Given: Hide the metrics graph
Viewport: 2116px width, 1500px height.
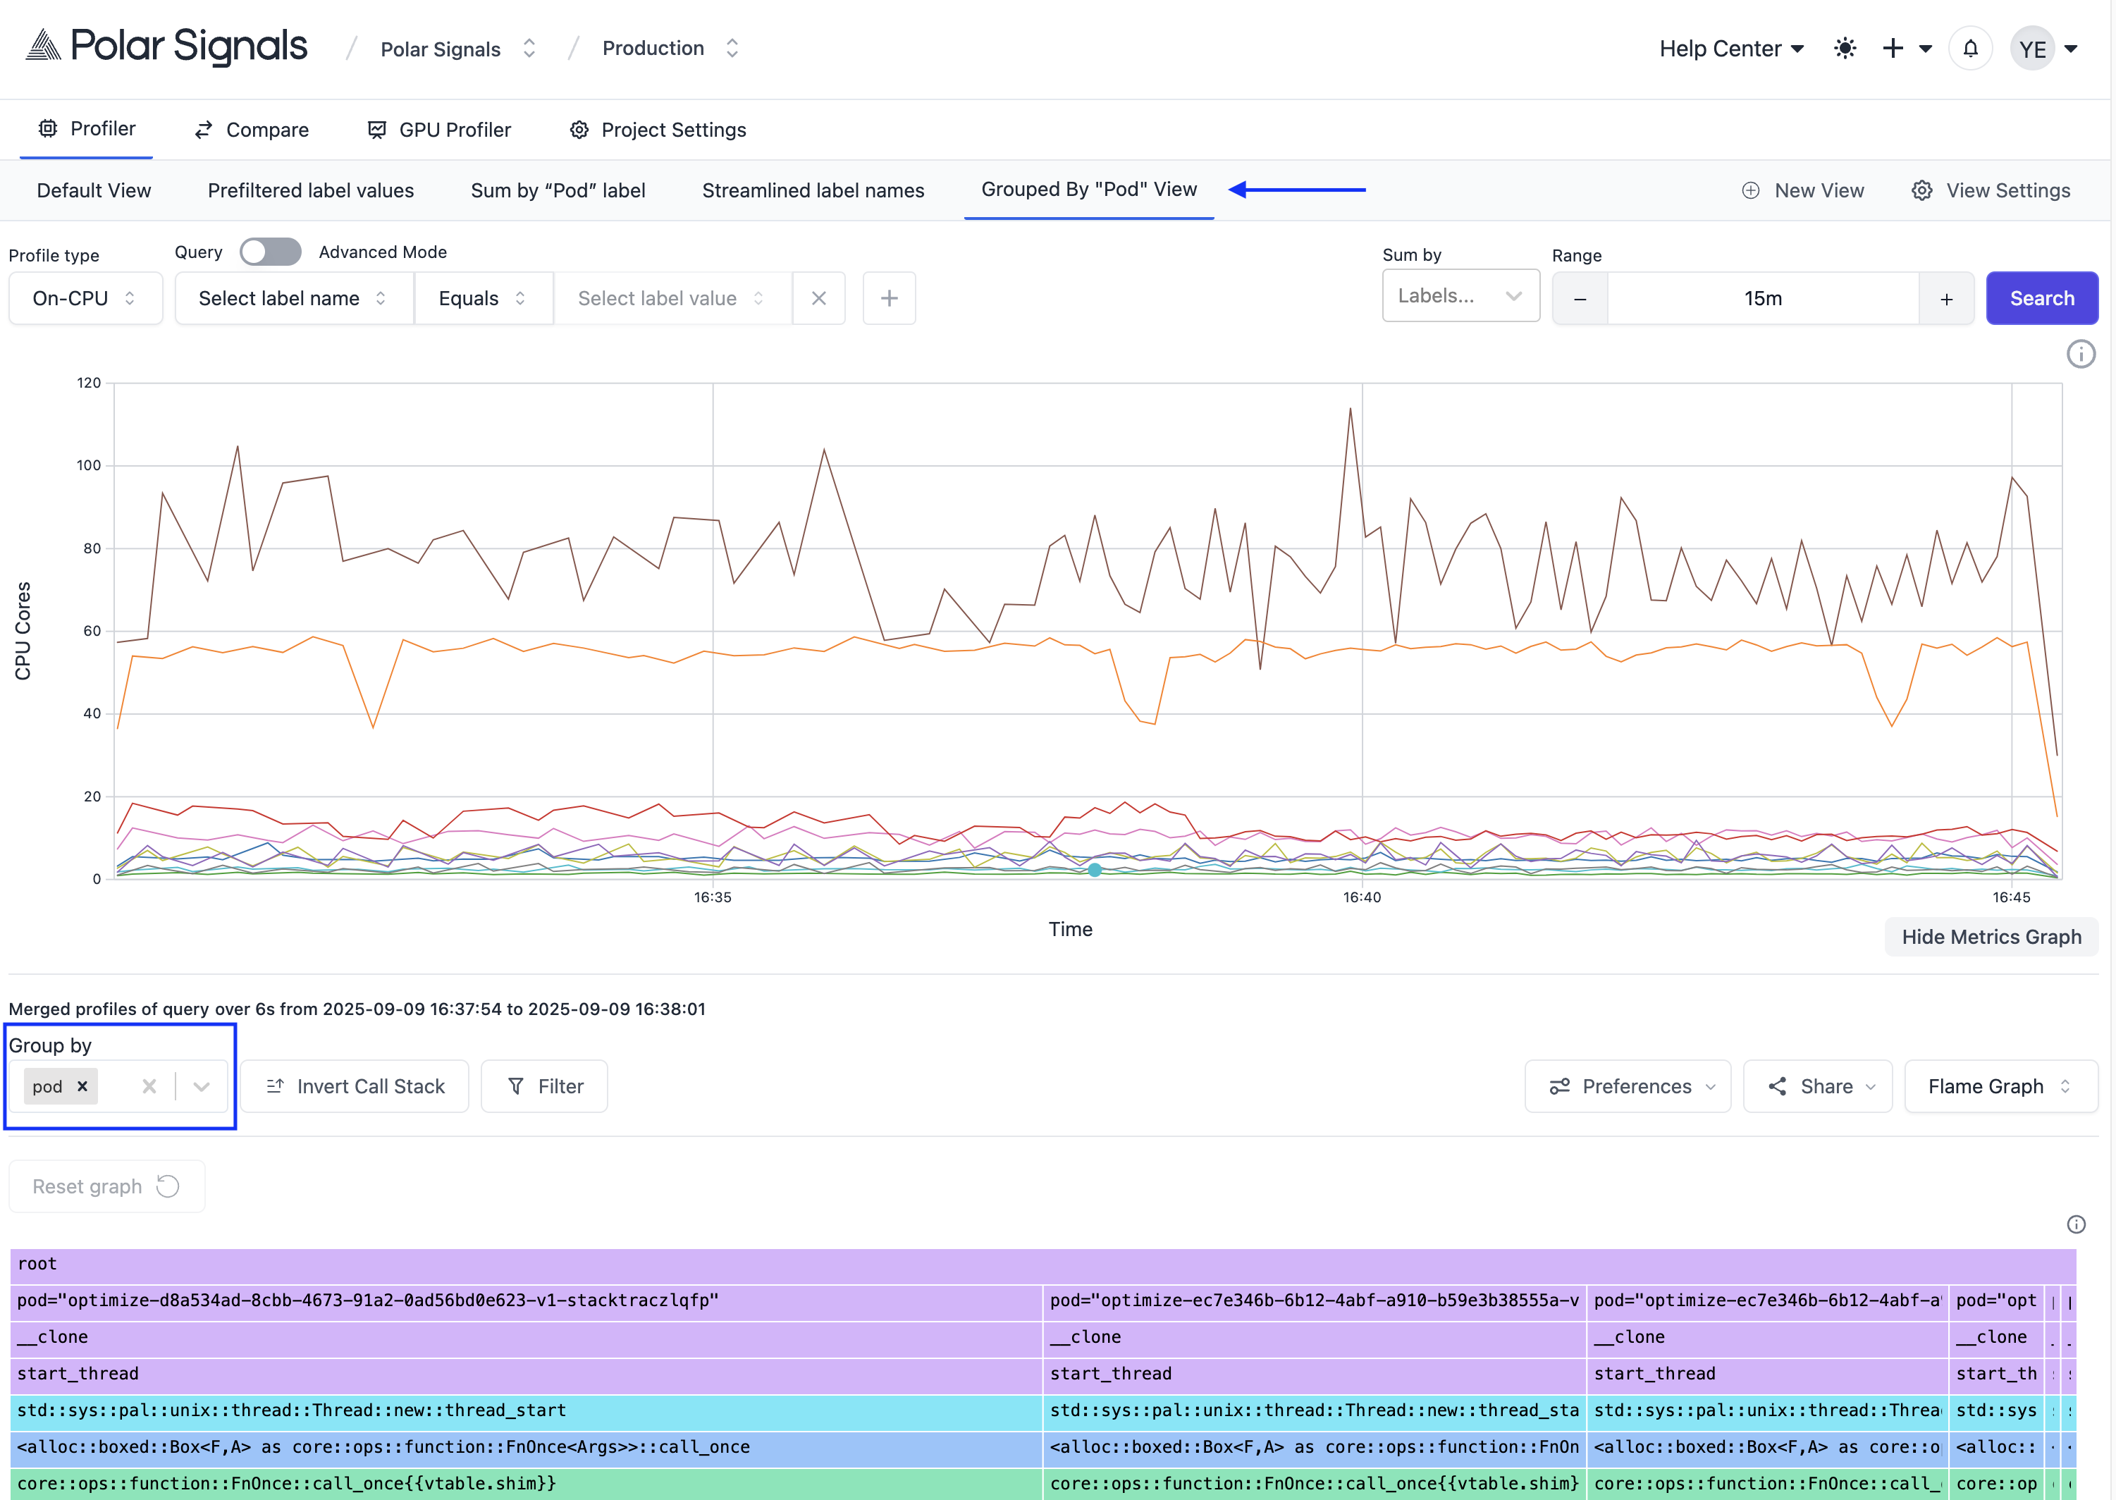Looking at the screenshot, I should tap(1991, 935).
